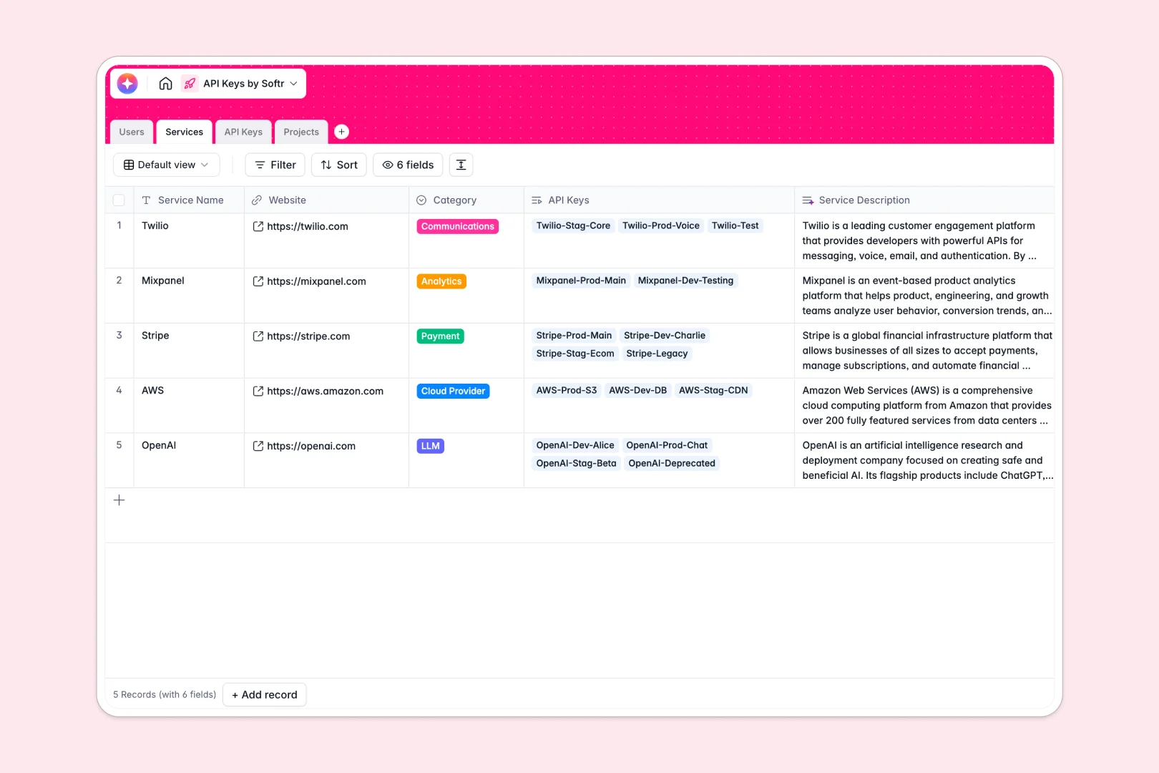This screenshot has width=1159, height=773.
Task: Open the Twilio service description cell
Action: [924, 240]
